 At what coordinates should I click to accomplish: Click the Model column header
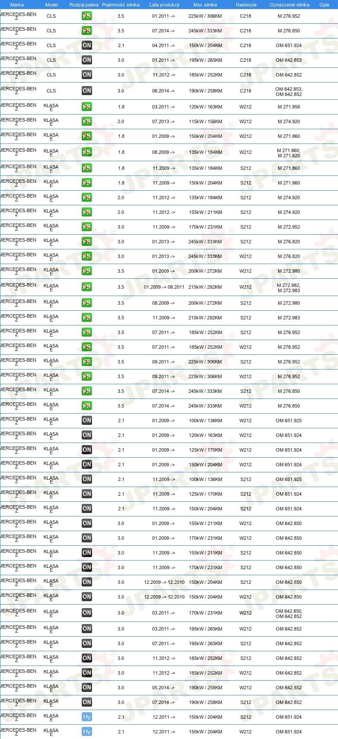(51, 5)
